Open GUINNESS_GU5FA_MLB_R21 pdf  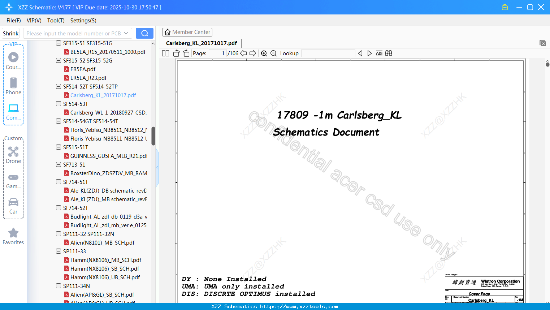108,156
